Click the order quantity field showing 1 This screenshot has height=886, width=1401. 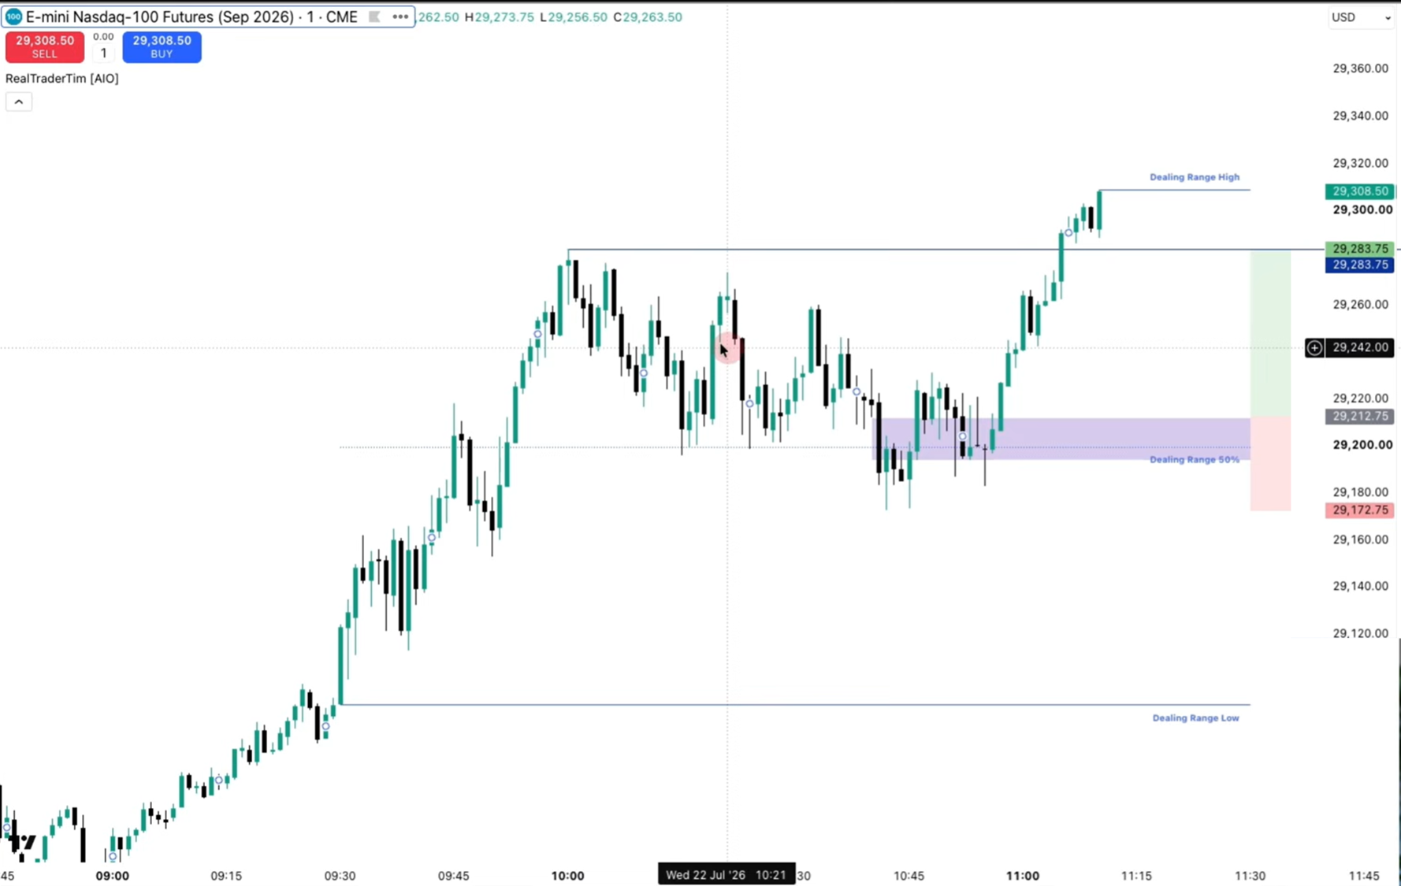point(103,54)
